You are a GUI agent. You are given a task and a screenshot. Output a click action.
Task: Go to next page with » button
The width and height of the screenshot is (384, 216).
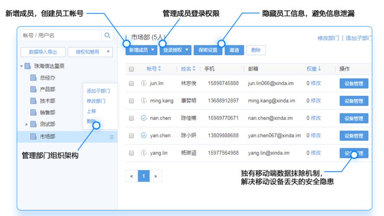pyautogui.click(x=155, y=176)
